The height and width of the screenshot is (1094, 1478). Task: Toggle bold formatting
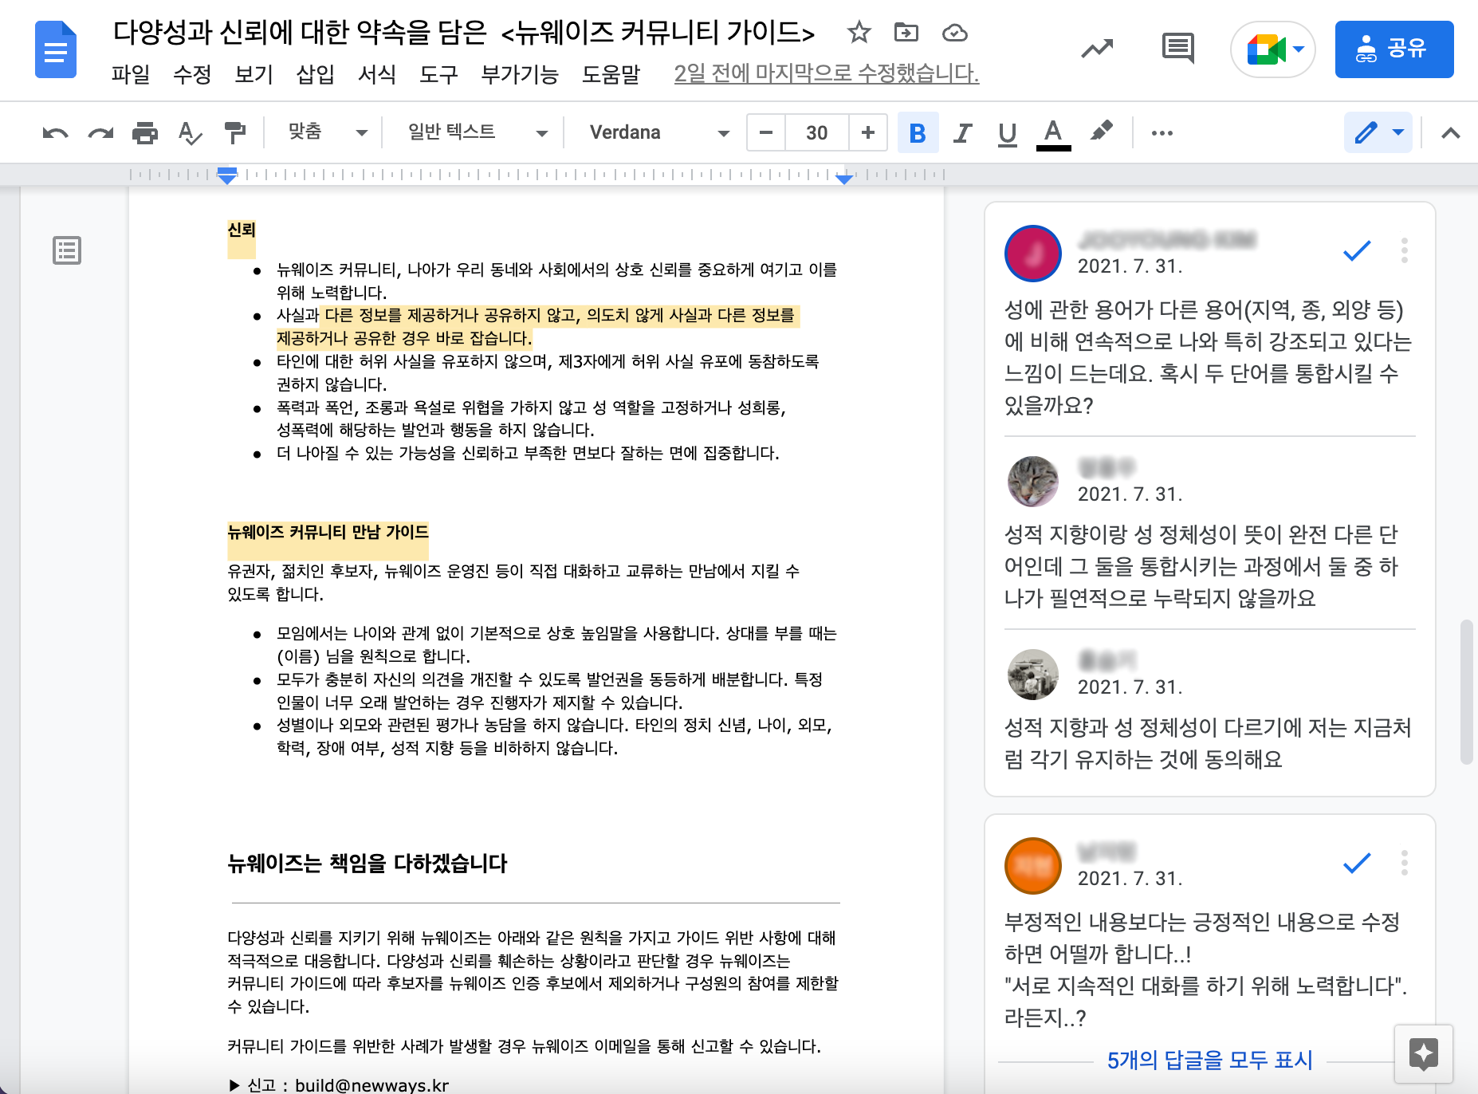point(918,133)
